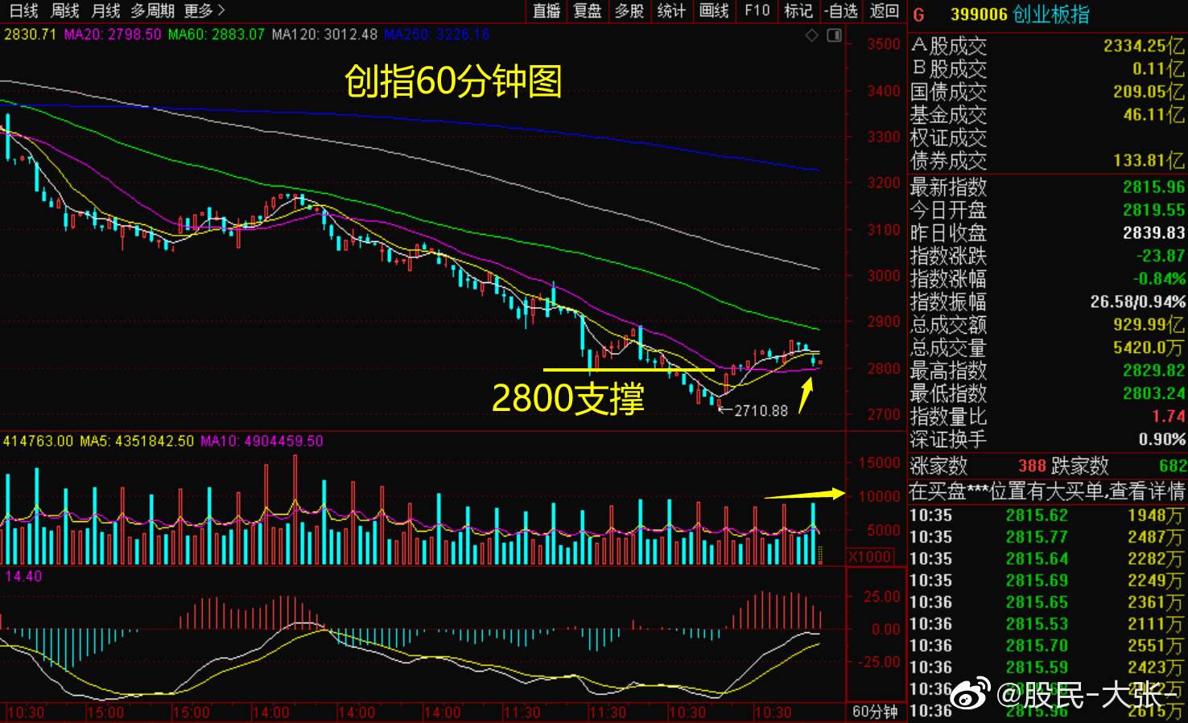Click the 债券成交 value 133.81亿

pyautogui.click(x=1149, y=161)
